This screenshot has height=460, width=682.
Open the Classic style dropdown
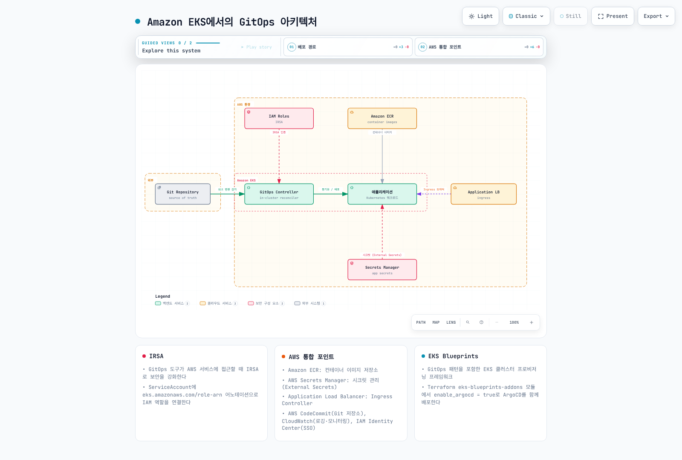(526, 16)
